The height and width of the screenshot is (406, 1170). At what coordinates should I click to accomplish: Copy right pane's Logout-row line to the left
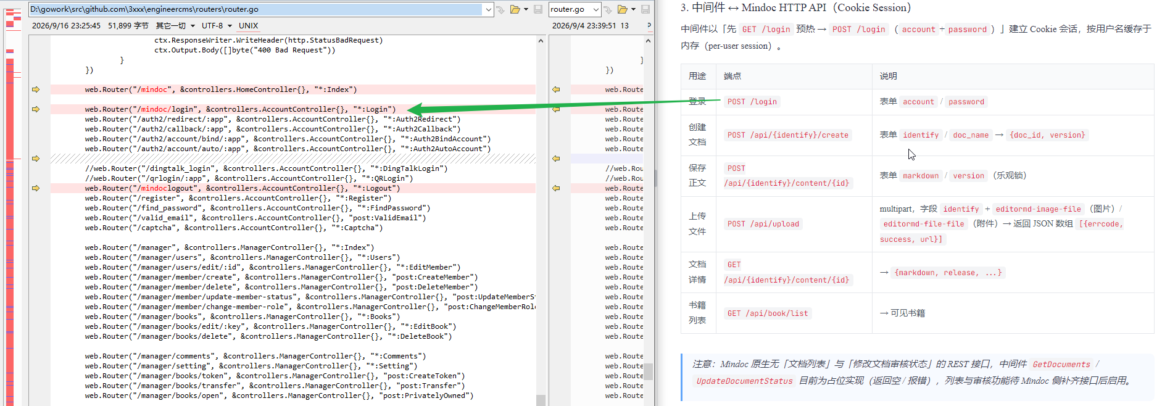click(x=556, y=188)
